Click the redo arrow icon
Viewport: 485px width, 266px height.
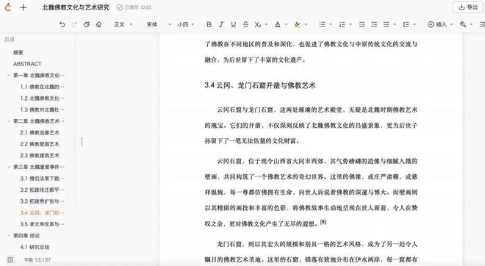pyautogui.click(x=74, y=24)
